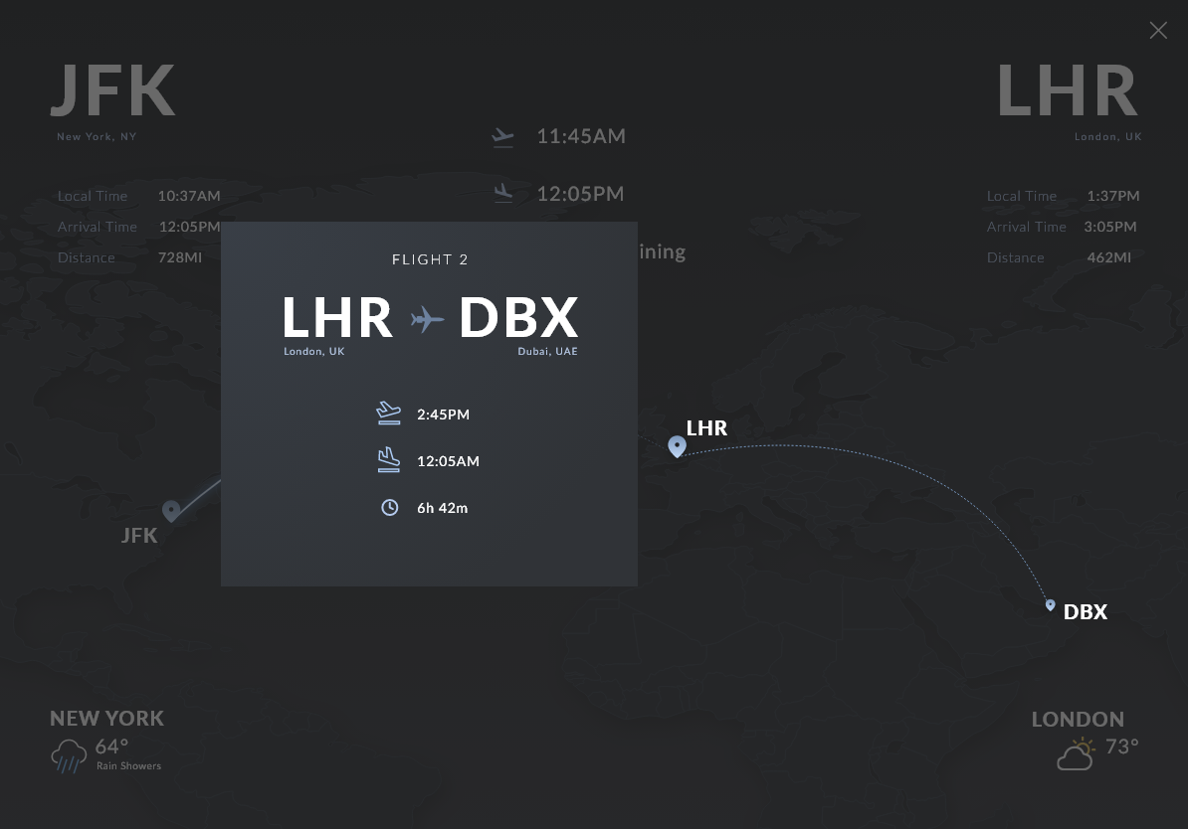1188x829 pixels.
Task: Click the LHR map pin marker
Action: click(x=677, y=446)
